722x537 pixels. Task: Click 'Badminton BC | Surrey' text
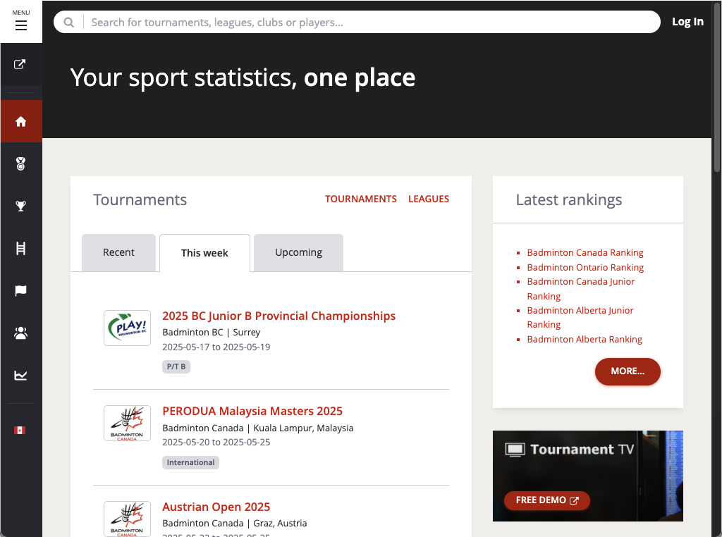[x=212, y=332]
